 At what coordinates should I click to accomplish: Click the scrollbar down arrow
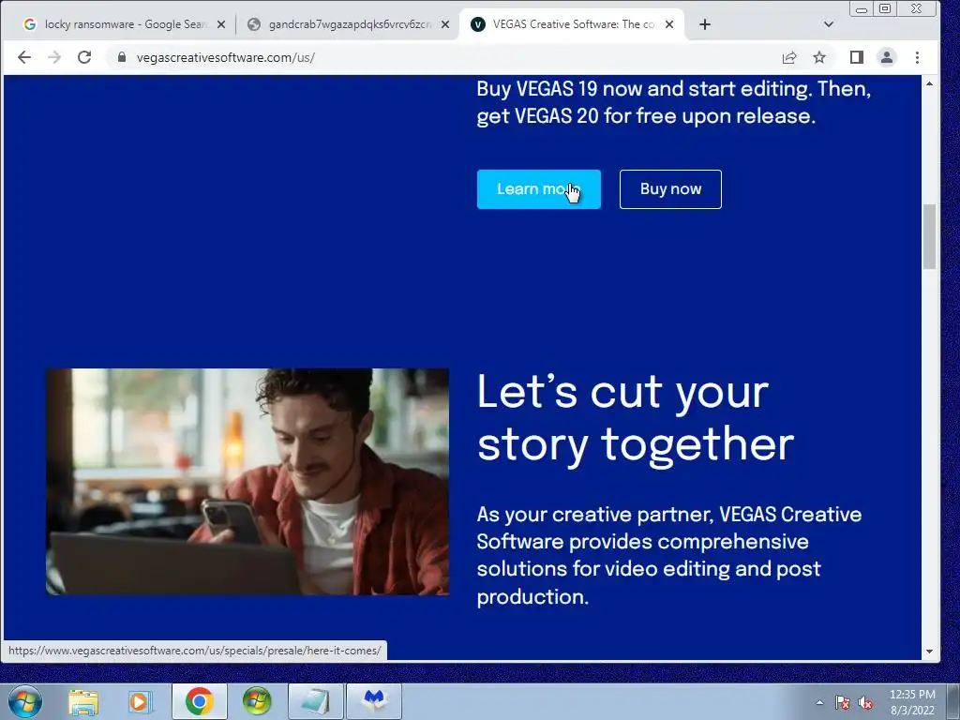pyautogui.click(x=929, y=652)
